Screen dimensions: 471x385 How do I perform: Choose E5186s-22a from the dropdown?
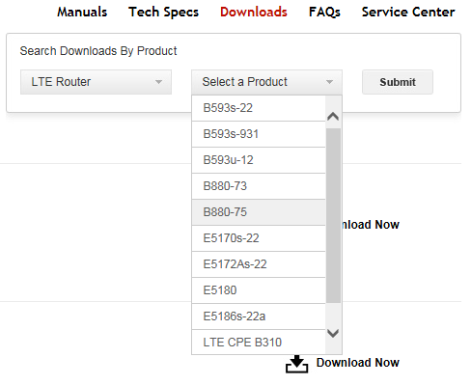pyautogui.click(x=259, y=316)
